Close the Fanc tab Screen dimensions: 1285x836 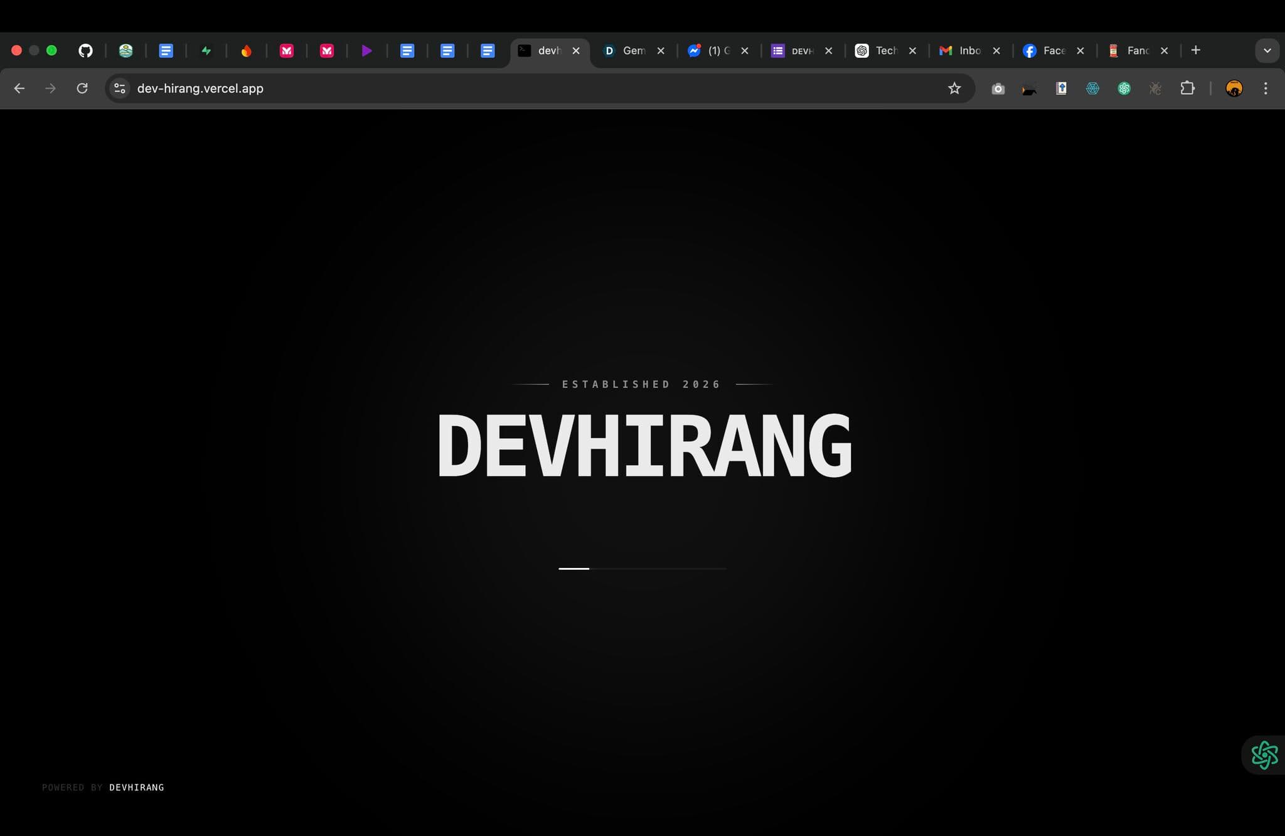(x=1165, y=51)
